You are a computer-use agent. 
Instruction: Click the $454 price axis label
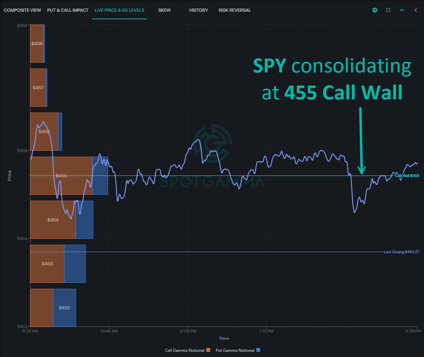click(22, 239)
